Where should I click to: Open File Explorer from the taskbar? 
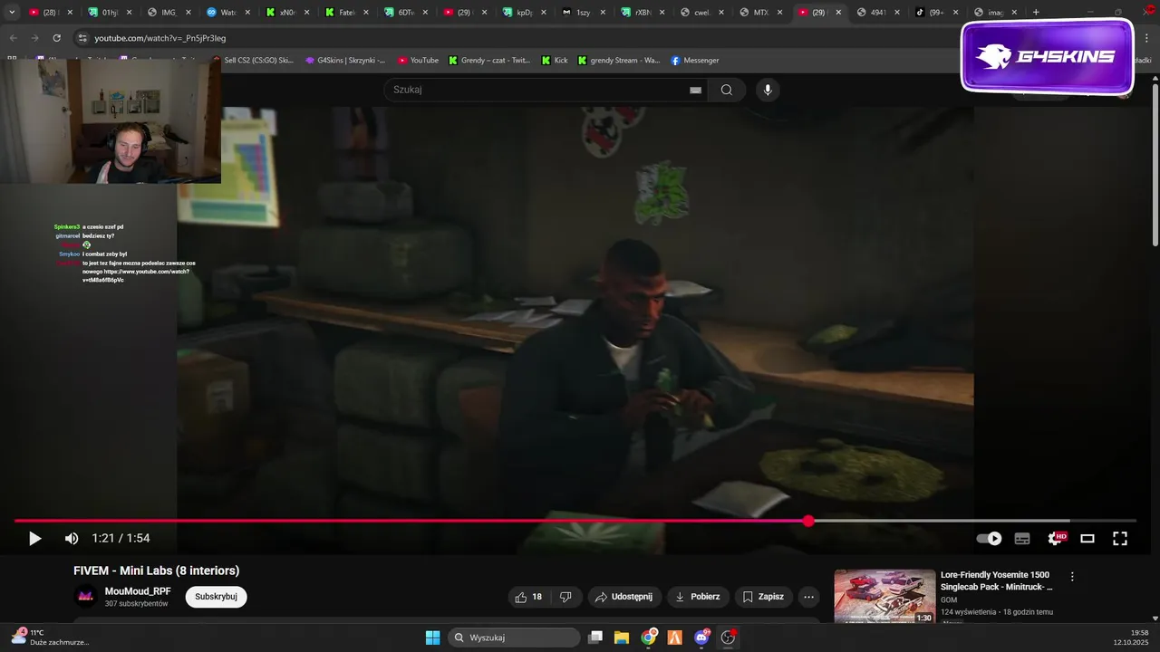point(622,638)
